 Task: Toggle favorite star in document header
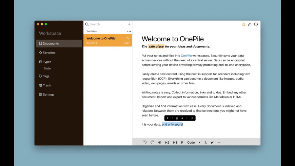click(x=244, y=24)
